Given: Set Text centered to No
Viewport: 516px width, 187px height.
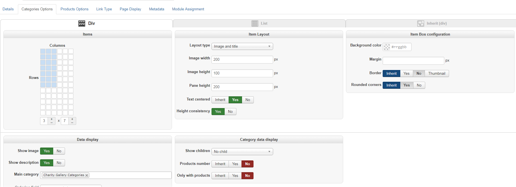Looking at the screenshot, I should (x=248, y=100).
